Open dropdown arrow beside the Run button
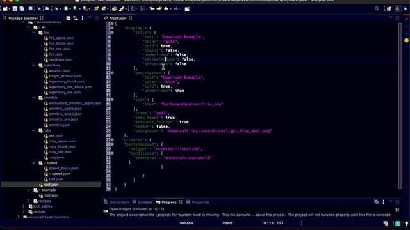This screenshot has width=410, height=230. [70, 9]
